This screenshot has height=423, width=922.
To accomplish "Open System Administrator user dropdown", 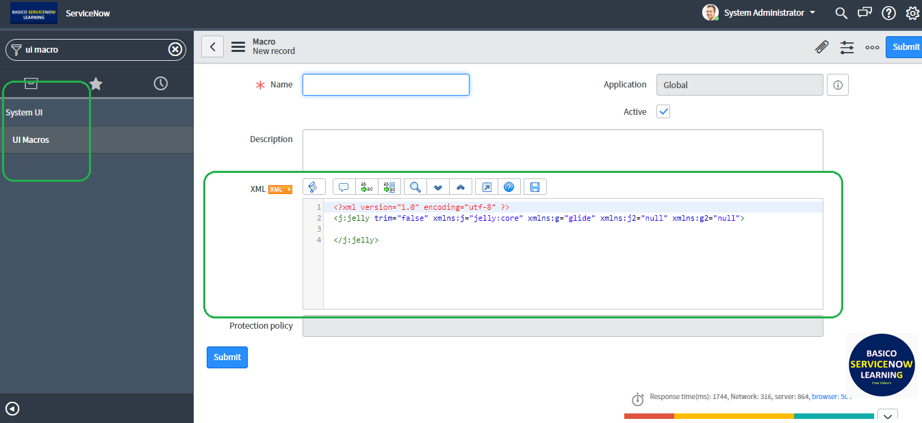I will click(760, 13).
